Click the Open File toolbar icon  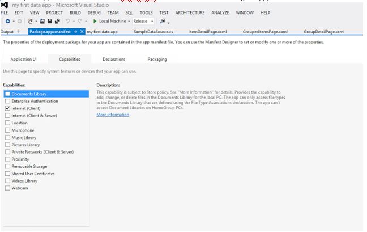(43, 21)
